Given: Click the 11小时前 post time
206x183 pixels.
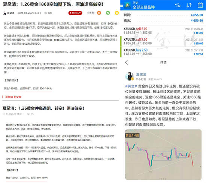Looking at the screenshot, I should tap(141, 79).
